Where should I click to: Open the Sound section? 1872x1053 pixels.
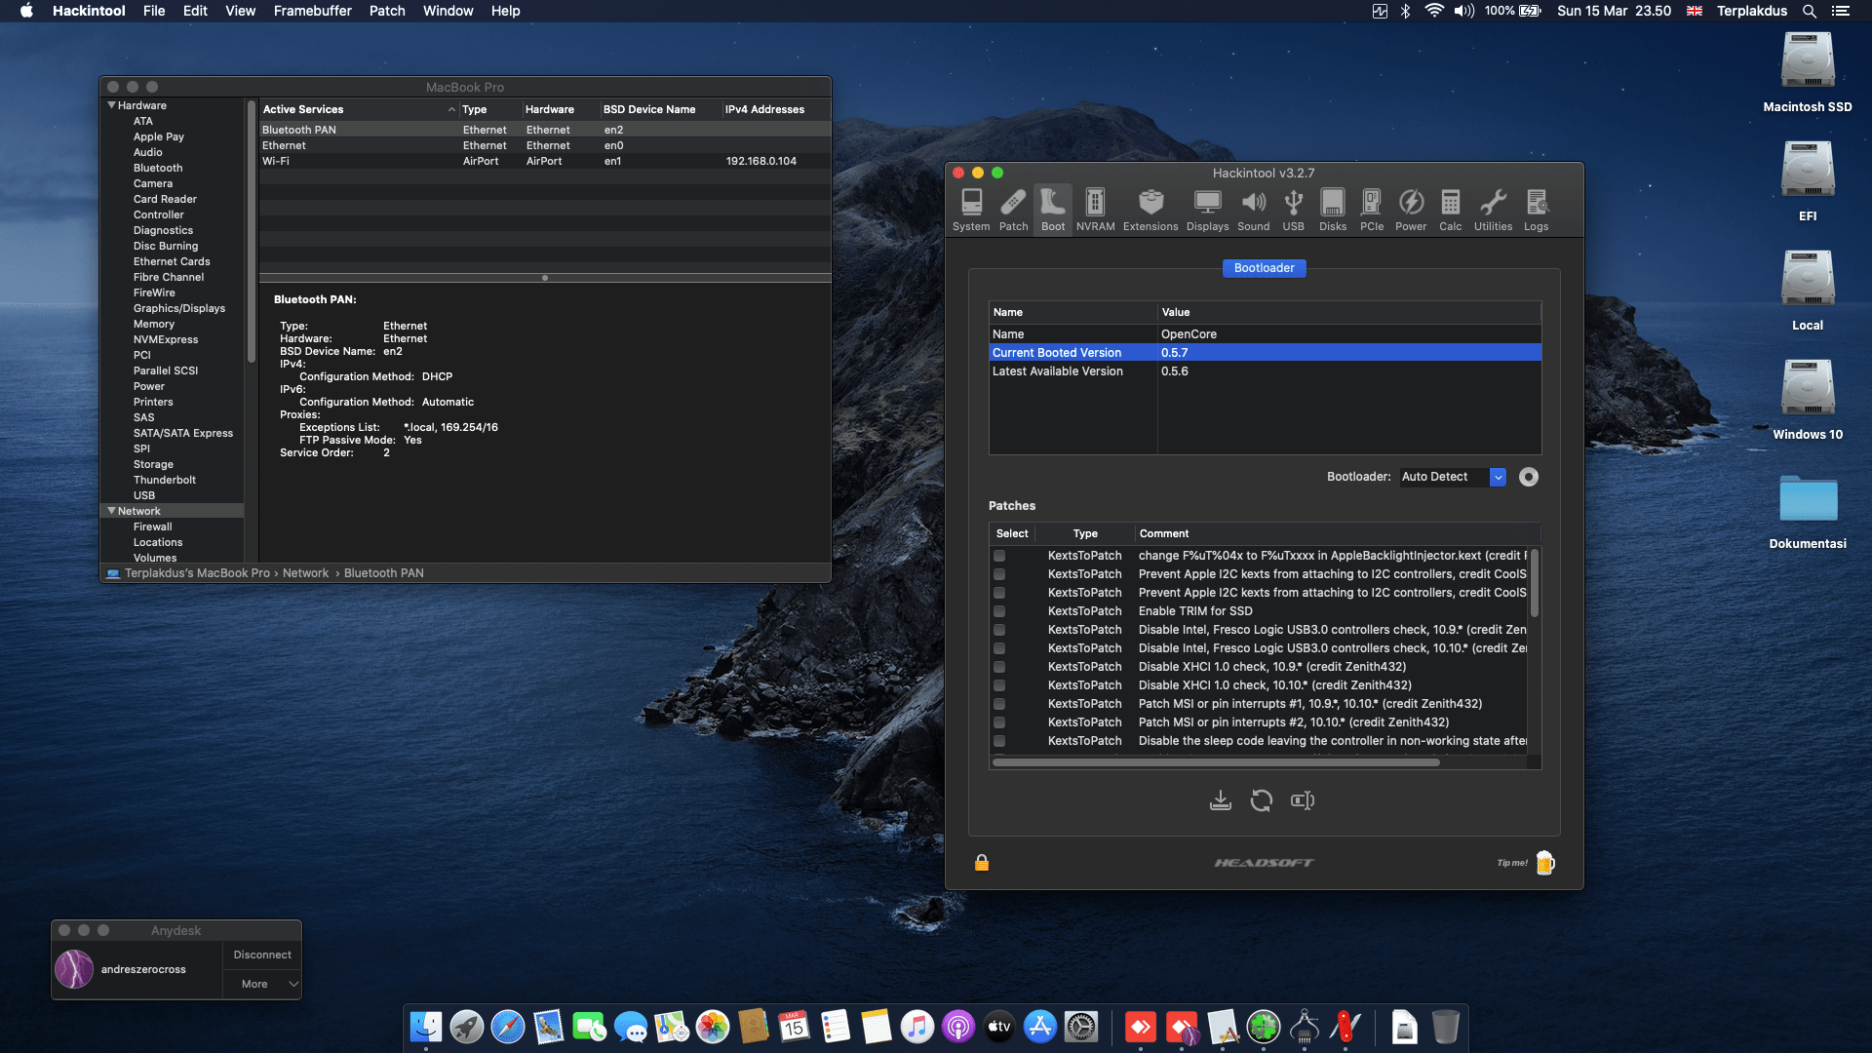coord(1254,210)
